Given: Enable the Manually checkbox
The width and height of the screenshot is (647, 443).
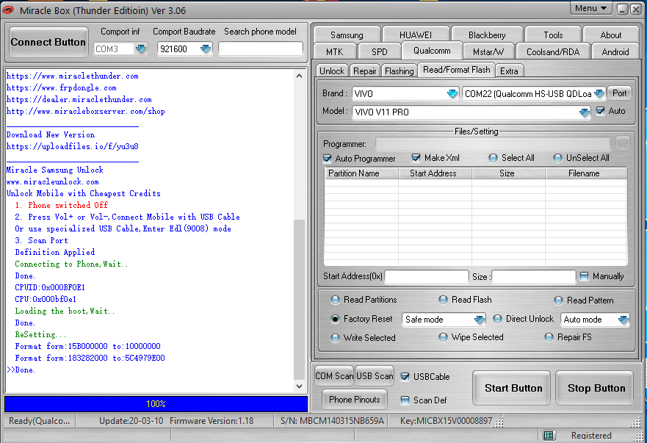Looking at the screenshot, I should coord(585,276).
